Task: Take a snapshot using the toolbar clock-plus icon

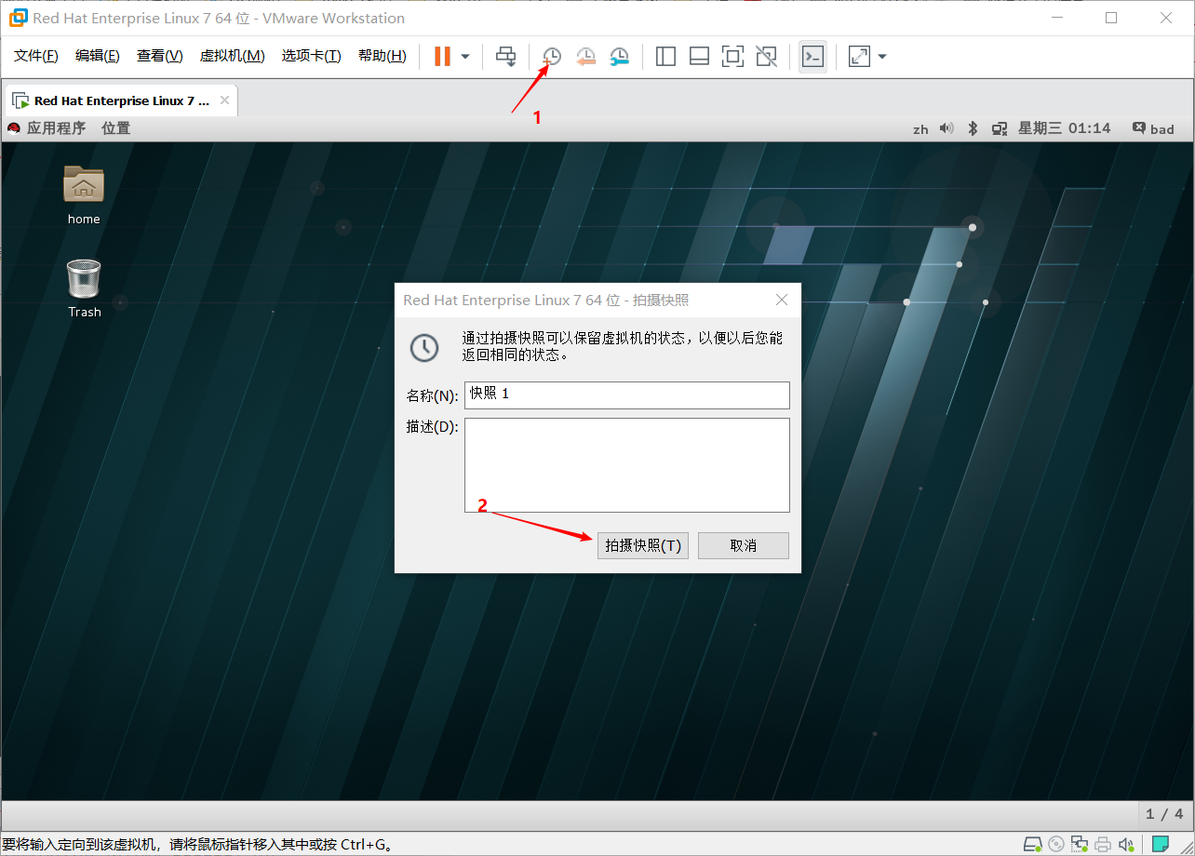Action: pyautogui.click(x=552, y=57)
